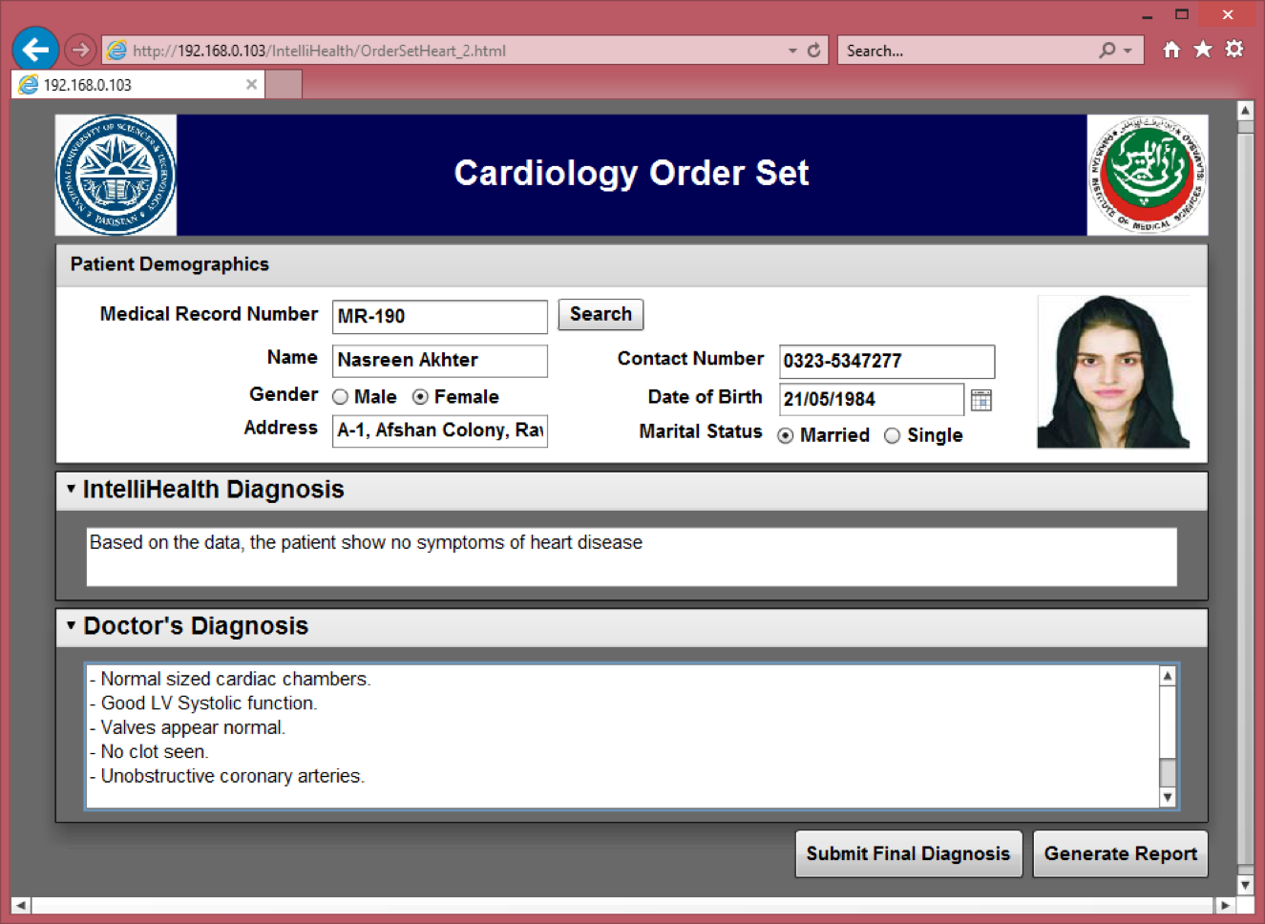Image resolution: width=1265 pixels, height=924 pixels.
Task: Open the browser home page icon
Action: (x=1171, y=50)
